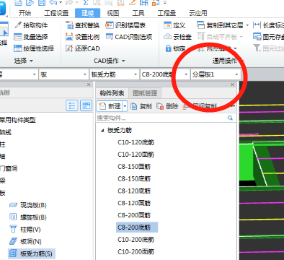
Task: Open 按属性选择 select by attribute
Action: 34,48
